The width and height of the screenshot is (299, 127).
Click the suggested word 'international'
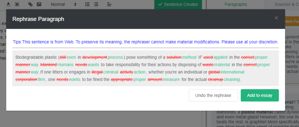[x=232, y=72]
